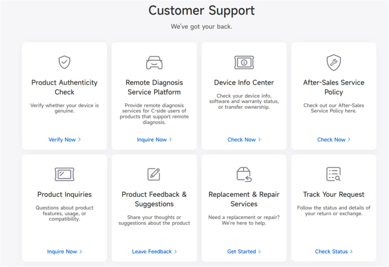Click the chevron next to Check Status
The image size is (389, 267).
pos(351,251)
